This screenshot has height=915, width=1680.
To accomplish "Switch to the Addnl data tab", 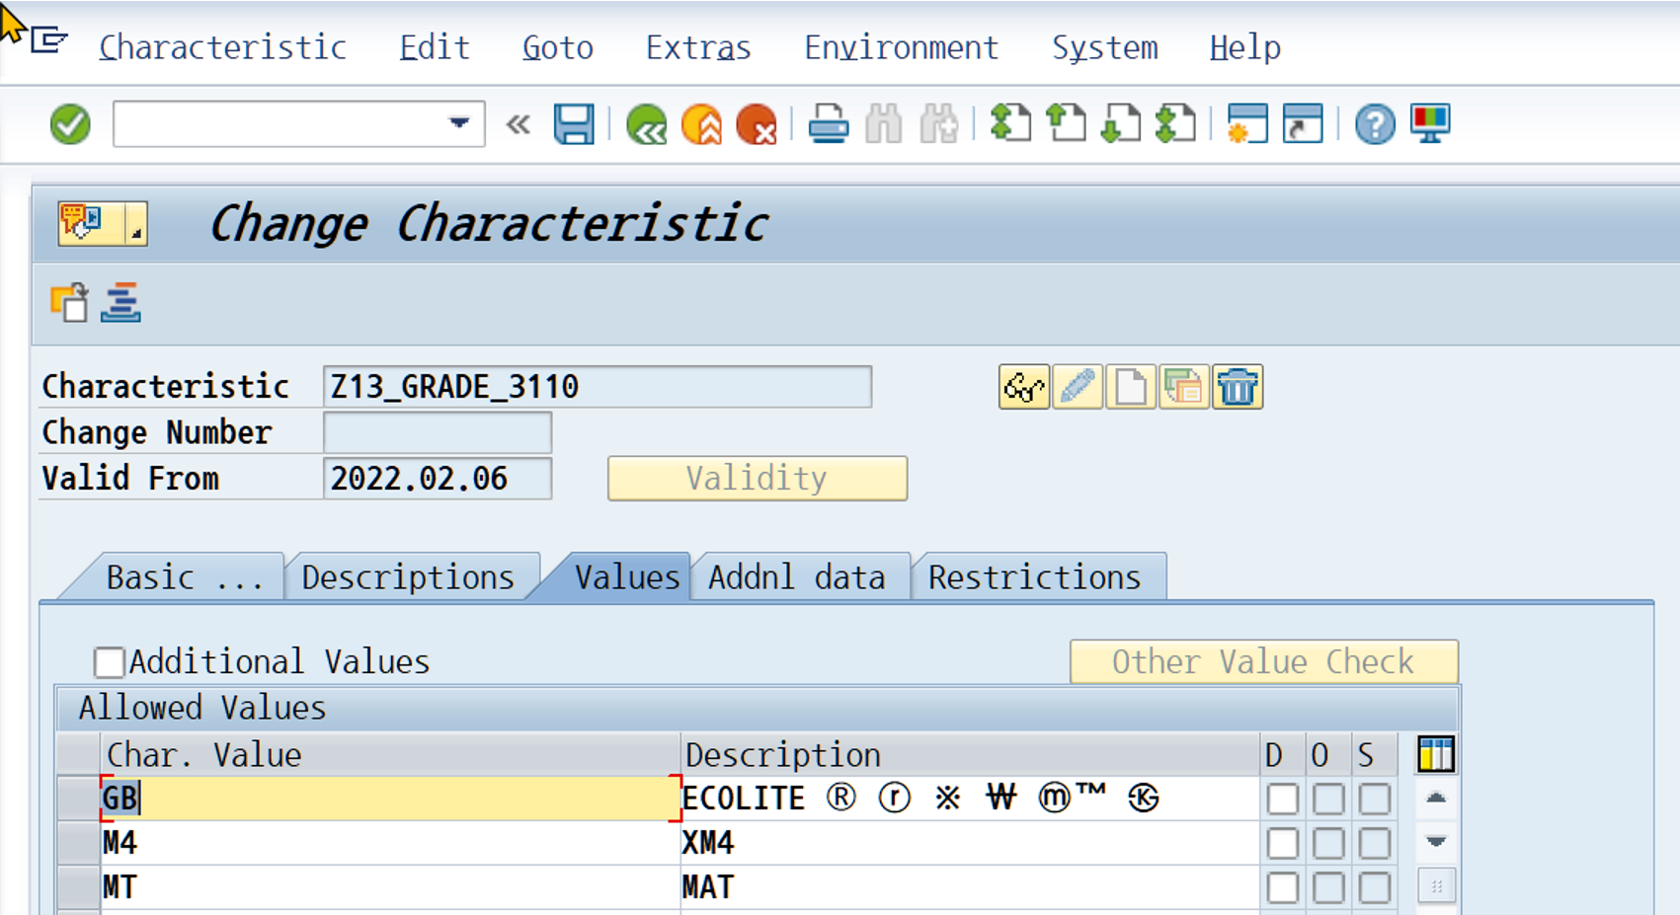I will coord(797,576).
